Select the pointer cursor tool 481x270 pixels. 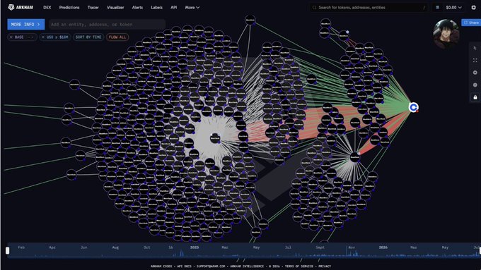click(475, 48)
